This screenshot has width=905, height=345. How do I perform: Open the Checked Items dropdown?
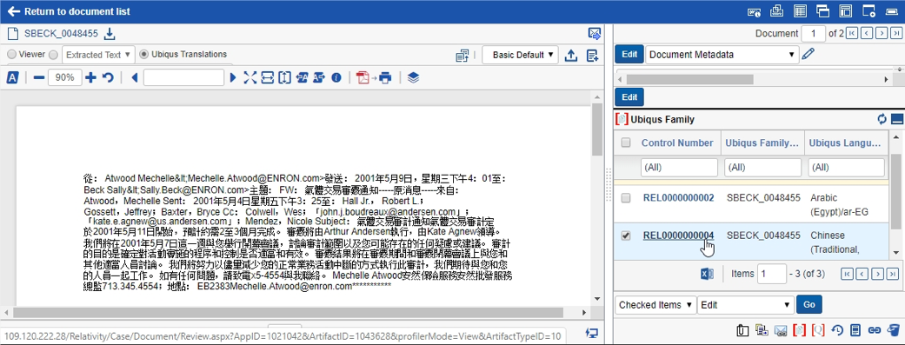[x=655, y=305]
